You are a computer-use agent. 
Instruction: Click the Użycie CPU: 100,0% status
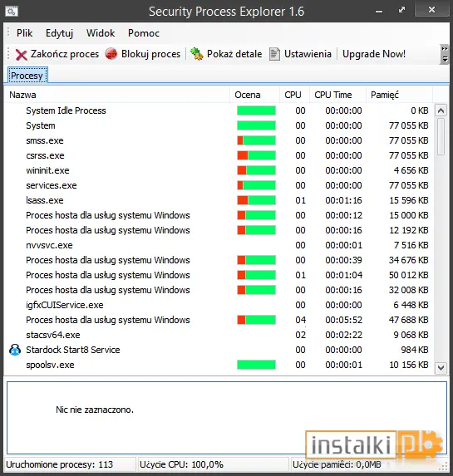(x=181, y=464)
